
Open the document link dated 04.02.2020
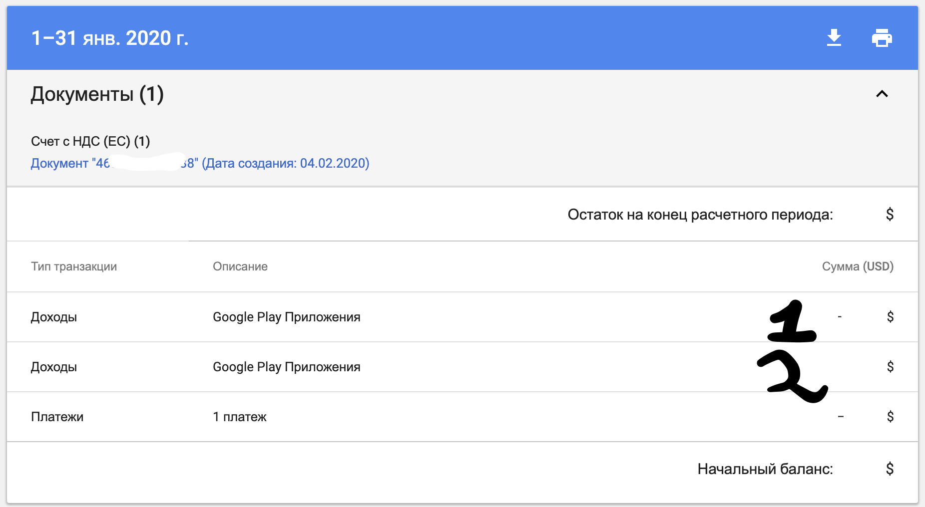click(200, 163)
